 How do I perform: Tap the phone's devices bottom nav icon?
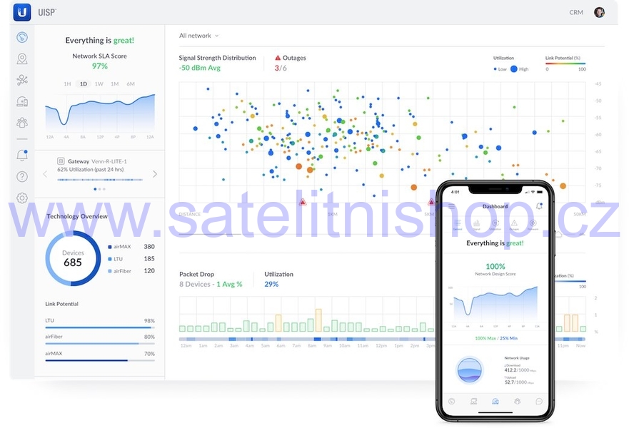click(x=474, y=401)
